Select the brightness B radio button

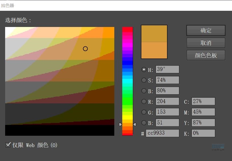point(144,91)
